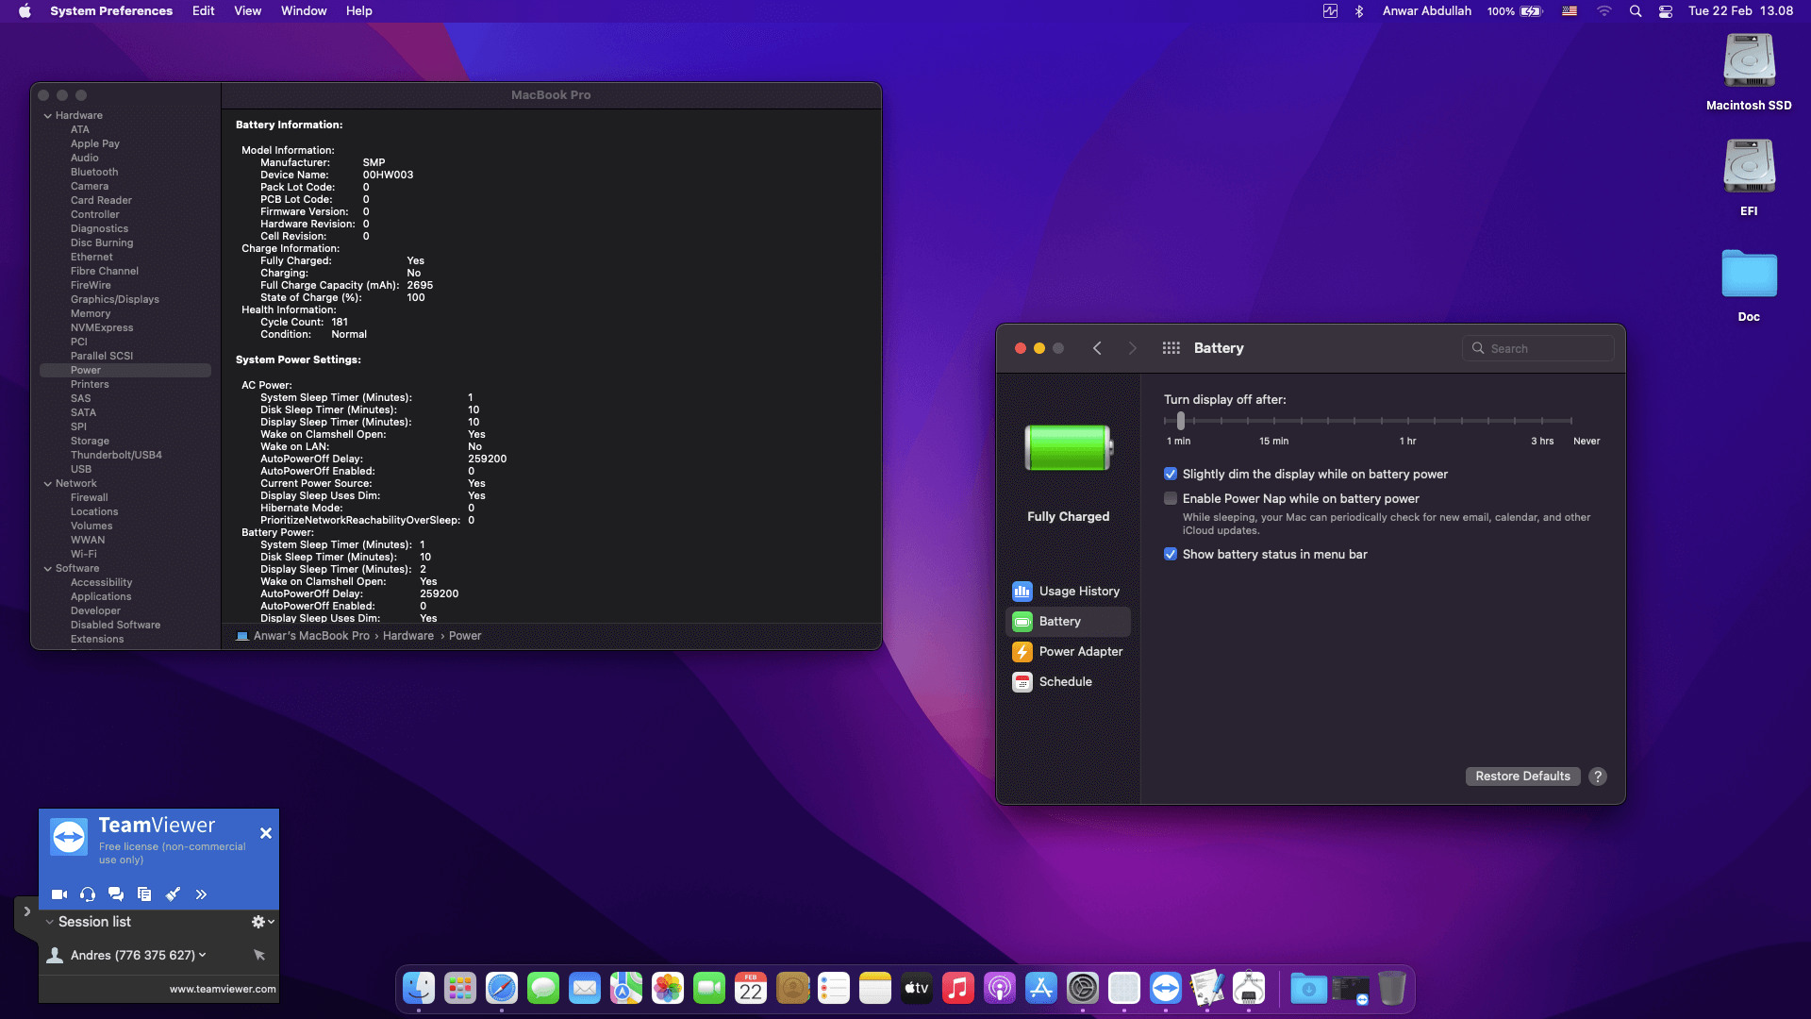Open TeamViewer chat icon
Screen dimensions: 1811x1019
pyautogui.click(x=116, y=894)
